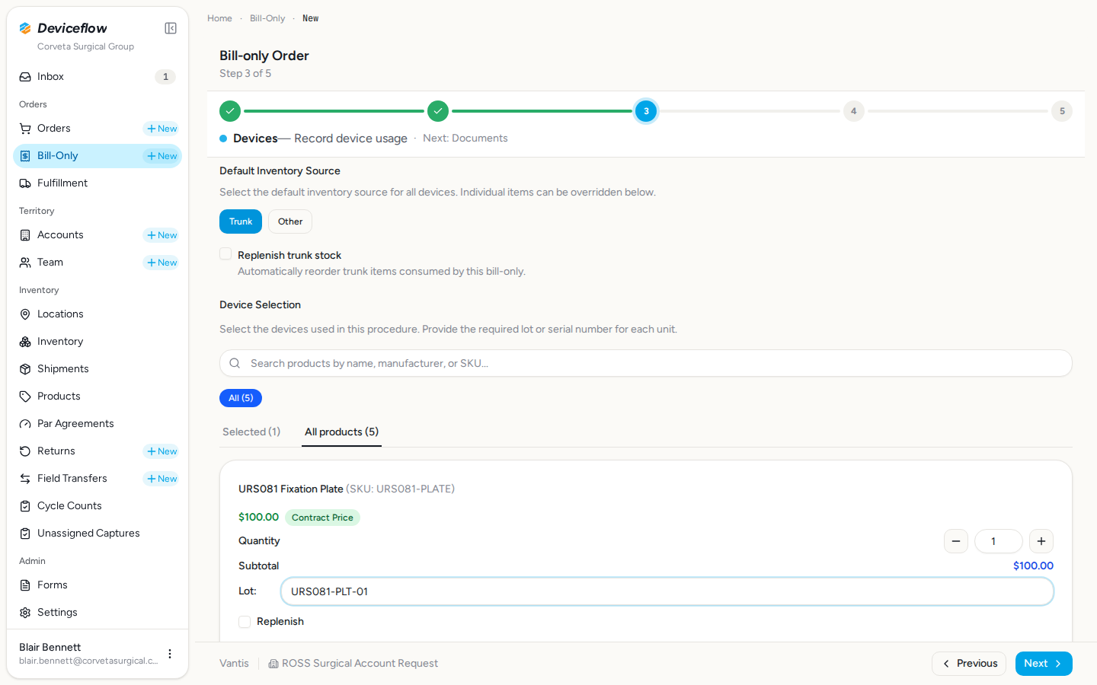
Task: Open Unassigned Captures icon
Action: pos(25,534)
